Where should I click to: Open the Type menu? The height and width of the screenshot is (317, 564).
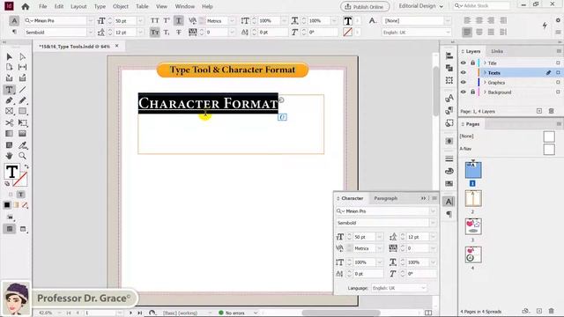click(100, 6)
